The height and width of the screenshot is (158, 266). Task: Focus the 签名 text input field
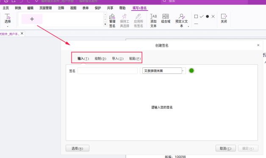[108, 71]
